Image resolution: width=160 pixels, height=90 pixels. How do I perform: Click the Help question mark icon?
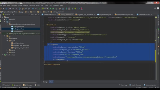click(x=79, y=9)
